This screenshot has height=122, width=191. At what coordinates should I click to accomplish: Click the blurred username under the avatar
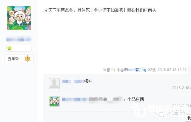pyautogui.click(x=19, y=39)
